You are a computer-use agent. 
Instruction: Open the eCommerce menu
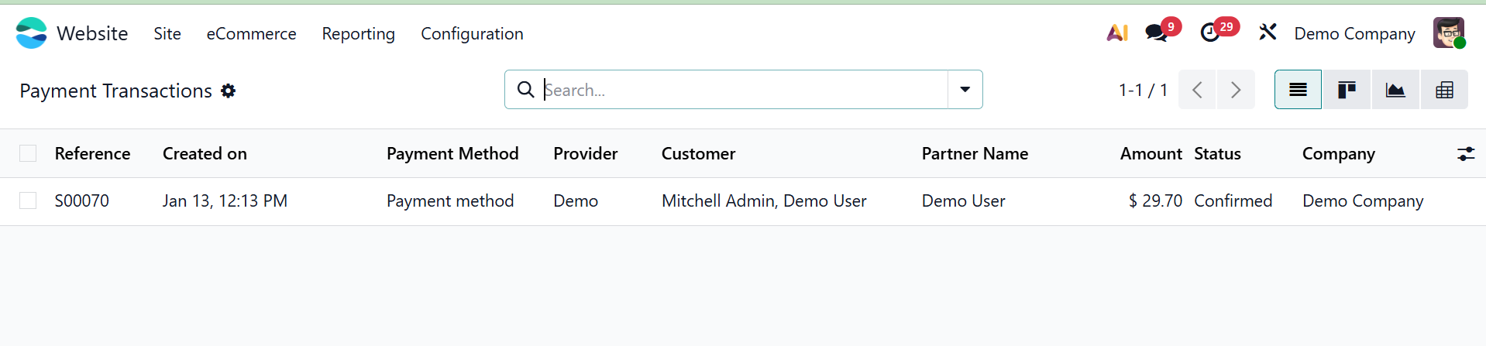pyautogui.click(x=251, y=33)
